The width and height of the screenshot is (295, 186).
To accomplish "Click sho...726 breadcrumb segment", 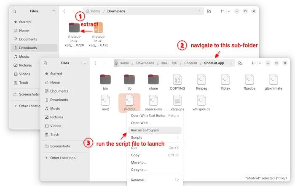I will 169,63.
